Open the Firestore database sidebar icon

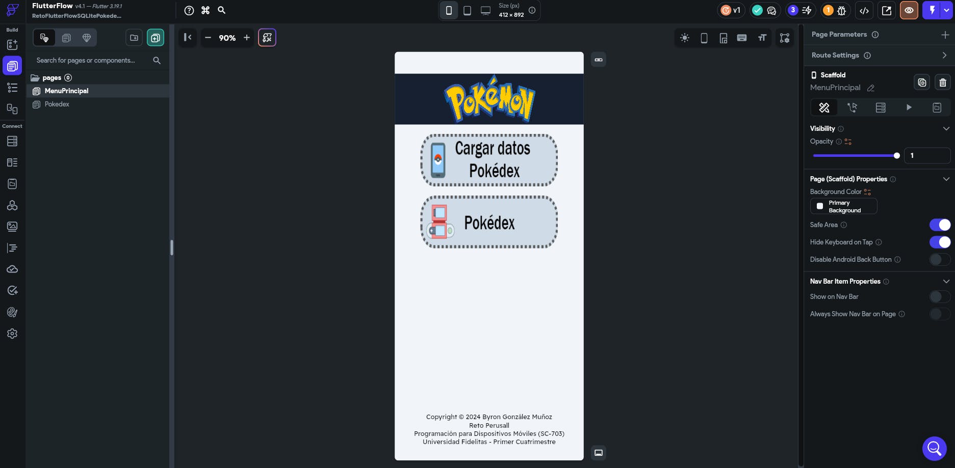(x=12, y=141)
